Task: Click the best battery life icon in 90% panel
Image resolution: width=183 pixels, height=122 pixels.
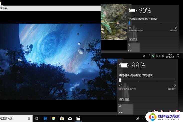Action: click(x=130, y=28)
